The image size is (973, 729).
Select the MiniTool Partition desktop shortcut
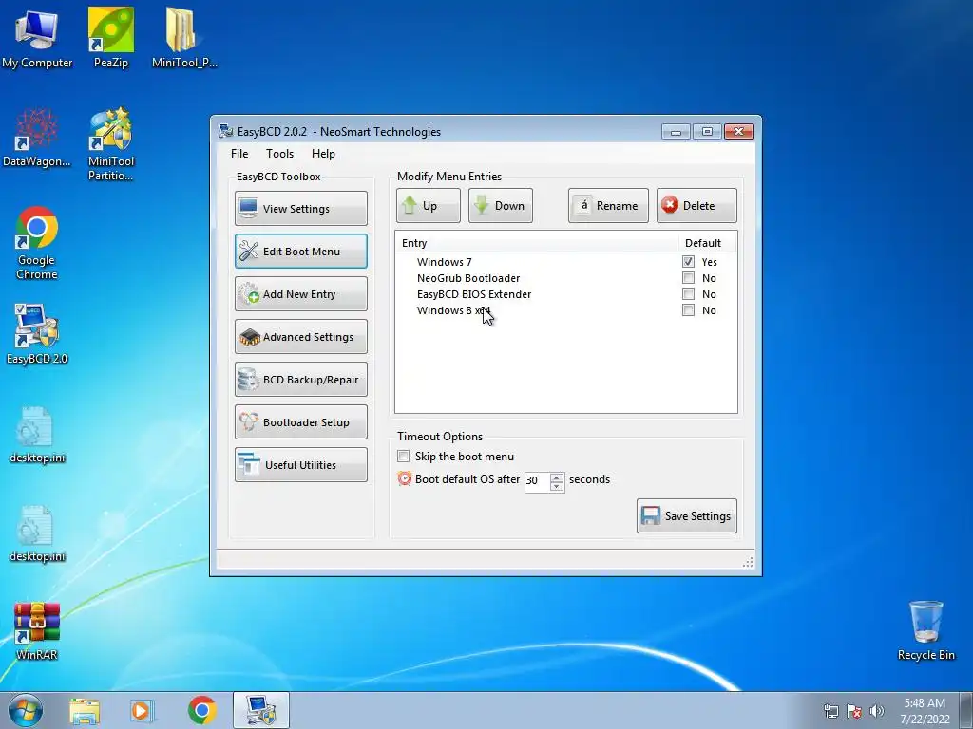[110, 144]
